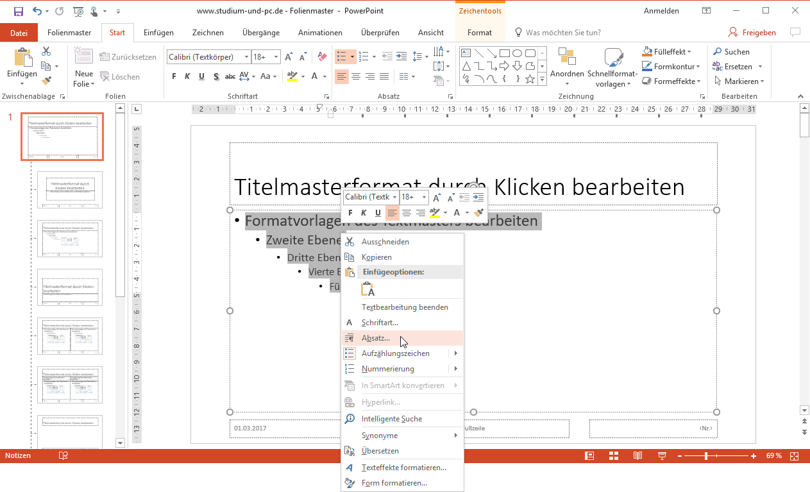
Task: Open the Einfügen ribbon tab
Action: click(158, 33)
